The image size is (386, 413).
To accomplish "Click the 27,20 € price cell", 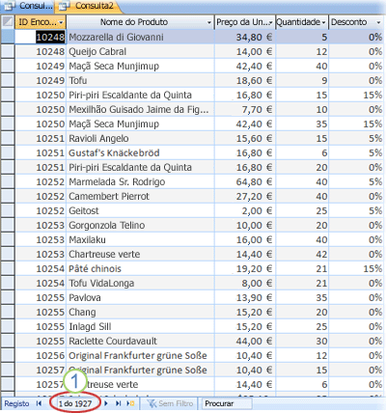I will point(245,196).
